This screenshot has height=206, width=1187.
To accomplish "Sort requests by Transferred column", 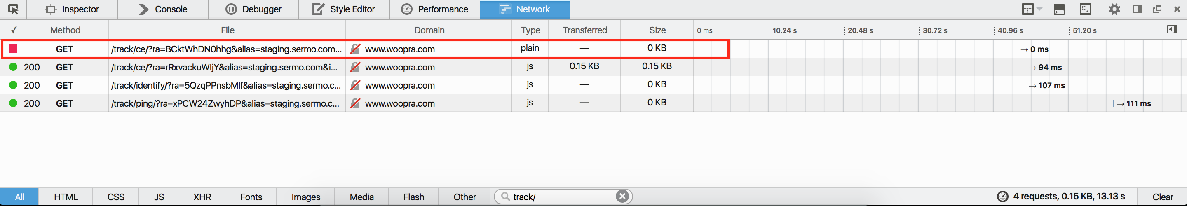I will click(x=584, y=30).
